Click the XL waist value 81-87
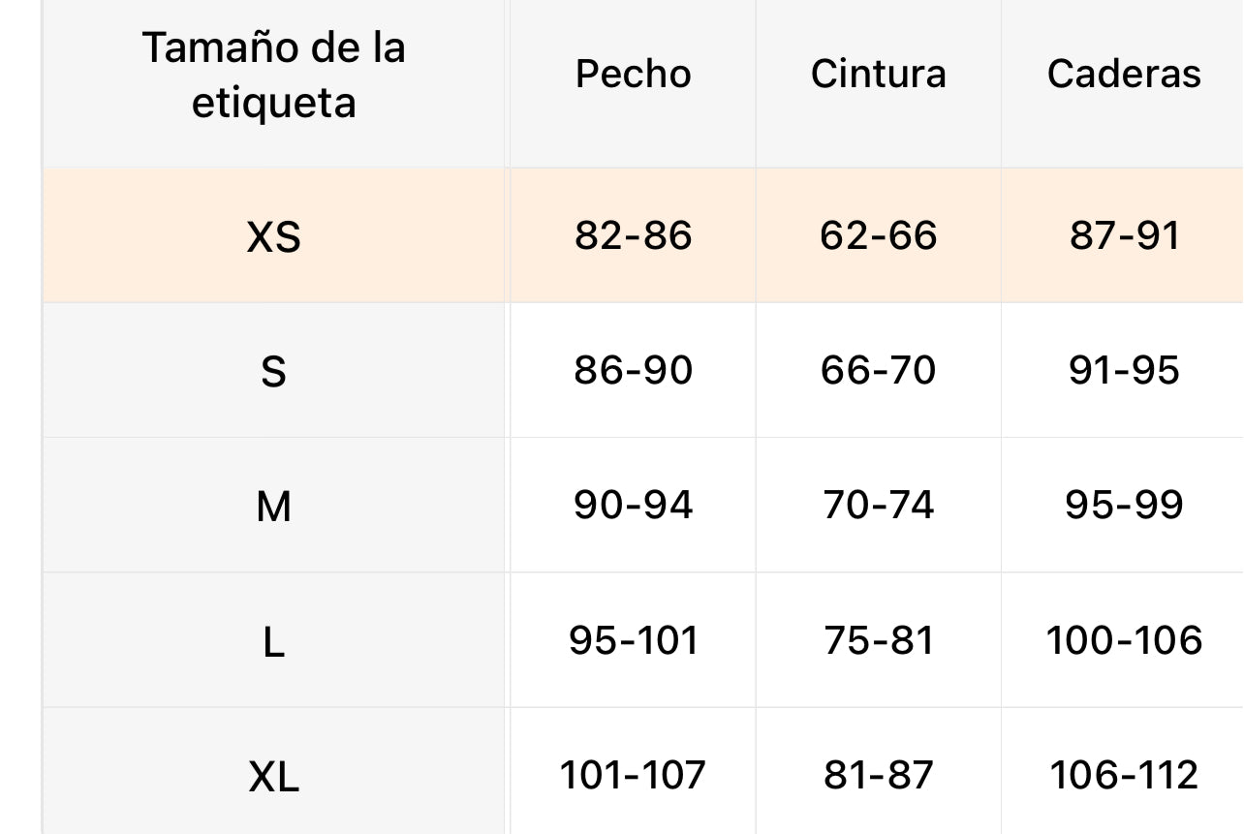The height and width of the screenshot is (834, 1244). [x=878, y=775]
